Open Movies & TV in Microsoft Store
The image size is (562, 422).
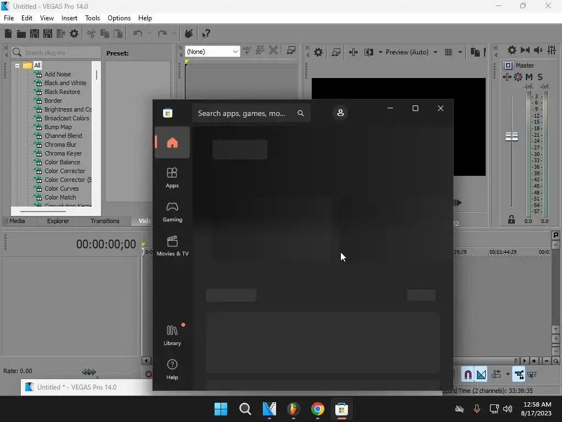point(172,246)
